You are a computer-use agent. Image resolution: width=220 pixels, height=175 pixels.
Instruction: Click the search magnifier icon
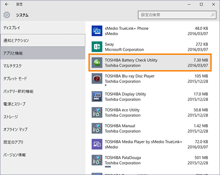[213, 15]
